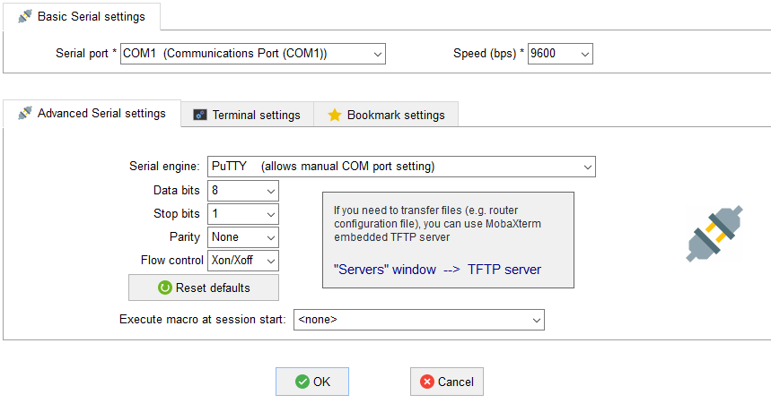Switch to the Terminal settings tab

pyautogui.click(x=248, y=115)
